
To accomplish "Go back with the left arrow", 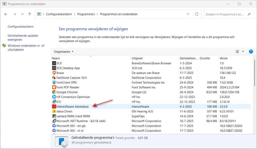I will point(6,14).
